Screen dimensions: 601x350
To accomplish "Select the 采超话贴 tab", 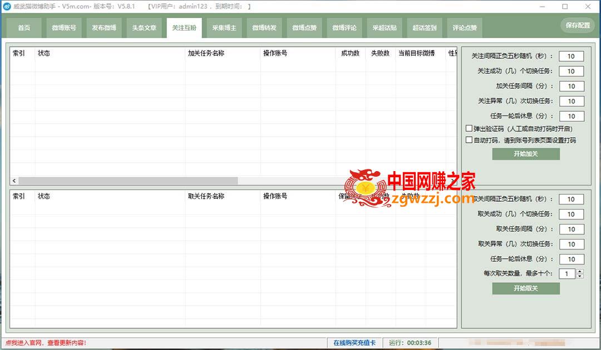I will click(x=385, y=28).
